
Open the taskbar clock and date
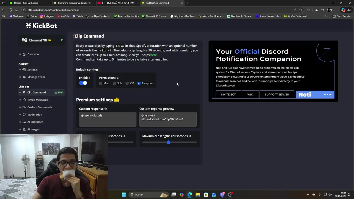340,195
